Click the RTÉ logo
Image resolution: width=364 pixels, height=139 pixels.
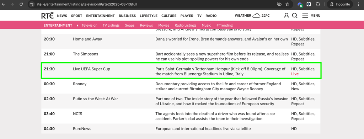pos(47,16)
